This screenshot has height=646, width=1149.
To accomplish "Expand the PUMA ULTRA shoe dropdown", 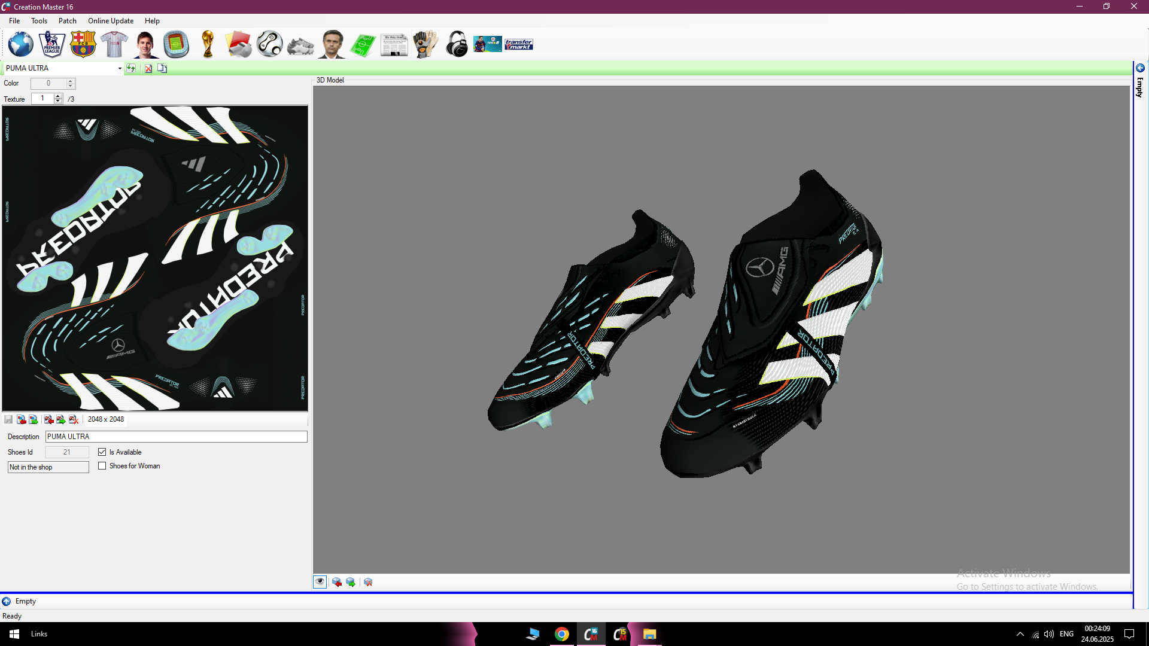I will (x=120, y=68).
